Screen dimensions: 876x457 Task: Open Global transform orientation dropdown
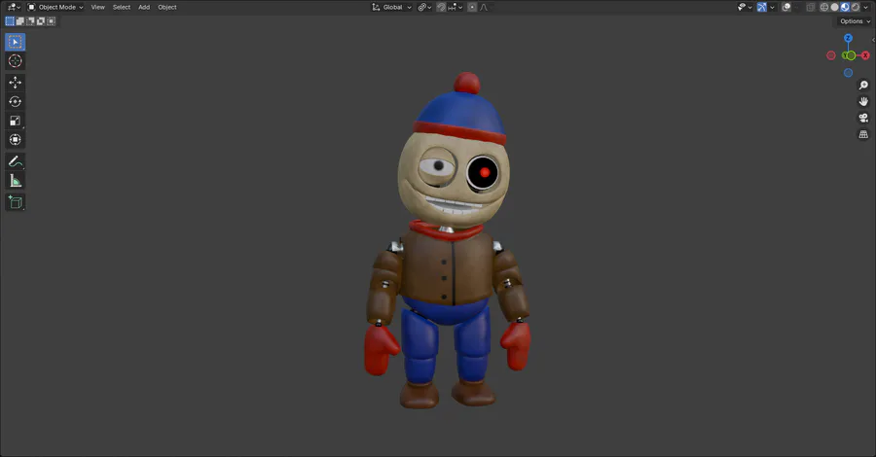tap(392, 7)
